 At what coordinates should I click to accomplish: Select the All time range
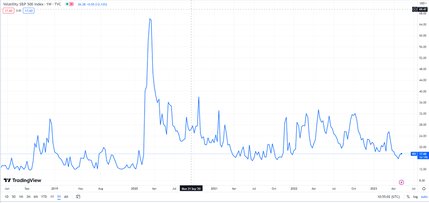click(66, 197)
